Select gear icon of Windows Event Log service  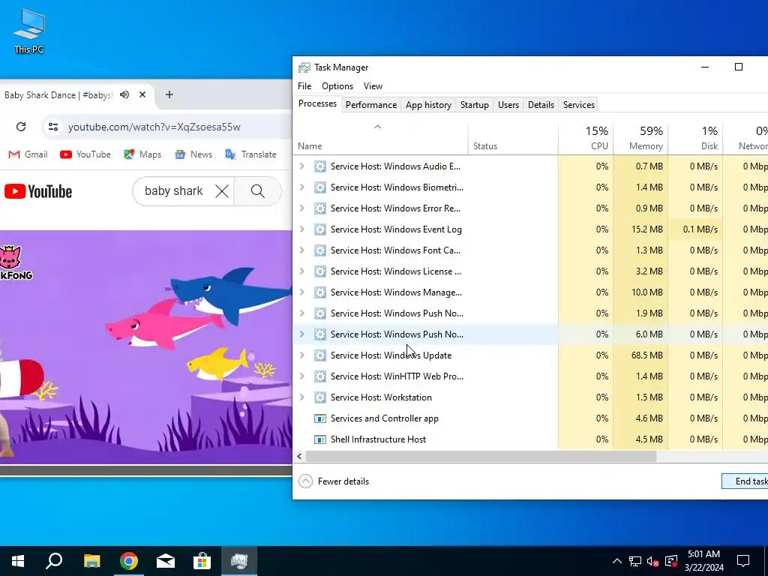(x=319, y=229)
